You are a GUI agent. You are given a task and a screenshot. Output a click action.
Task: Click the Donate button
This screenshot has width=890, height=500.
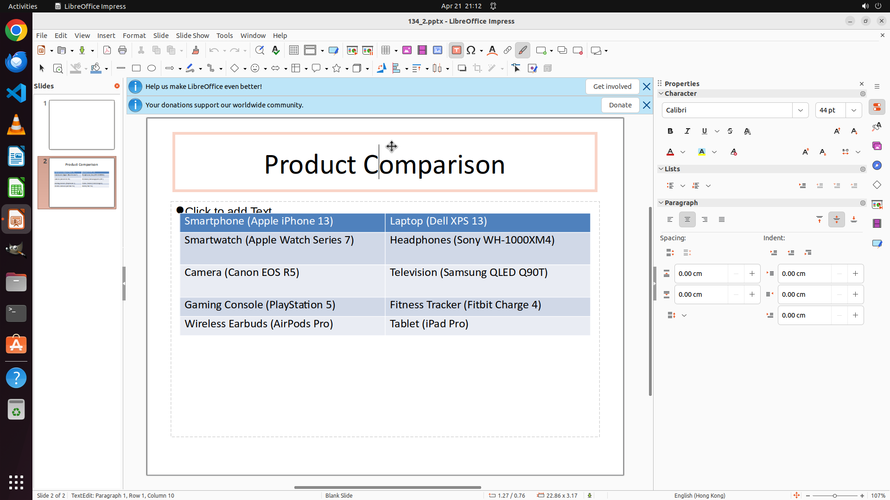[x=620, y=105]
